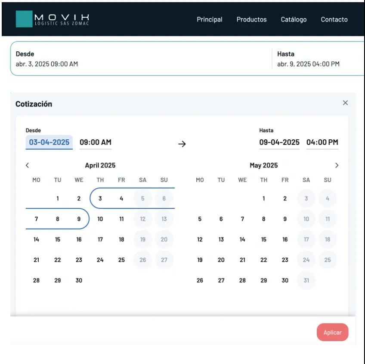Click the Desde date field 03-04-2025

point(49,142)
